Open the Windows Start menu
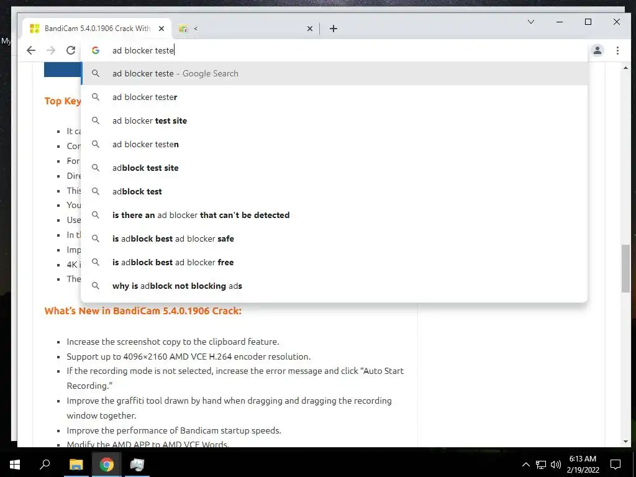The image size is (636, 477). coord(15,465)
